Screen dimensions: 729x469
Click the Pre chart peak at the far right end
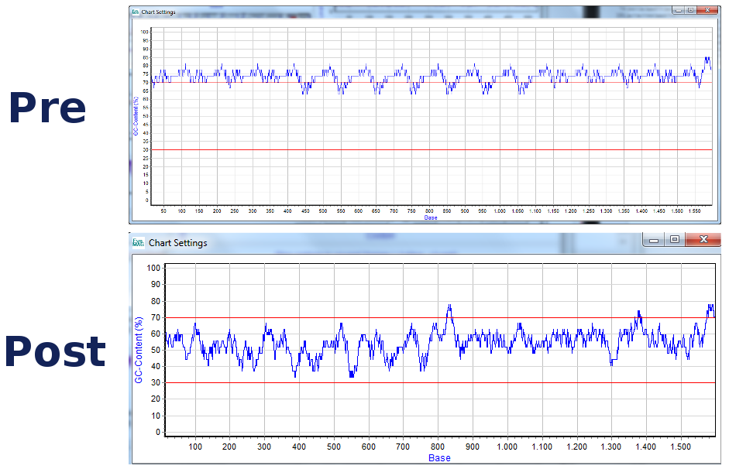(x=707, y=58)
